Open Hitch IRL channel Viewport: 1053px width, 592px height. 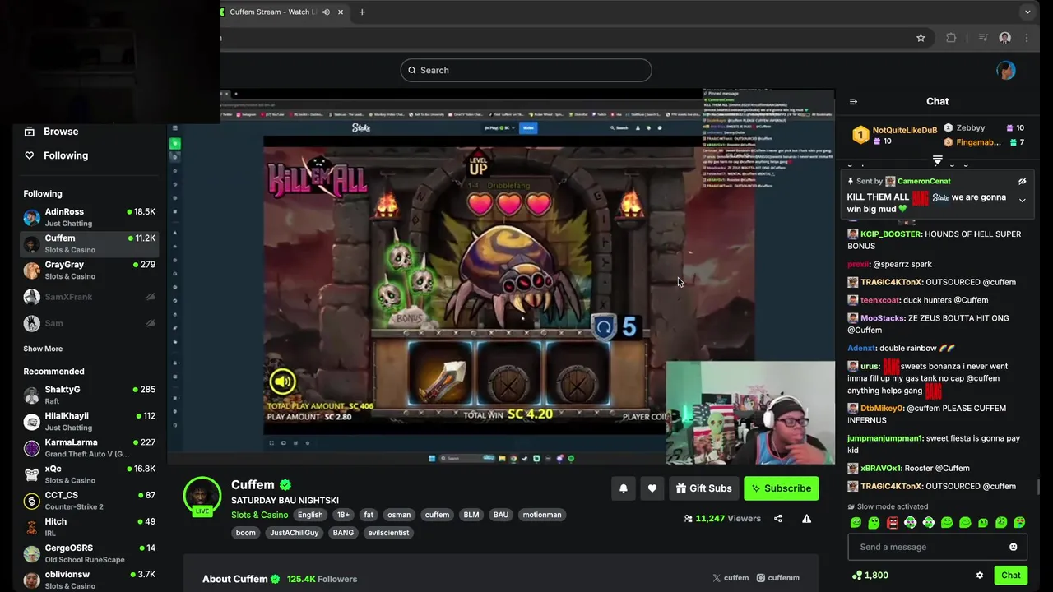point(89,526)
